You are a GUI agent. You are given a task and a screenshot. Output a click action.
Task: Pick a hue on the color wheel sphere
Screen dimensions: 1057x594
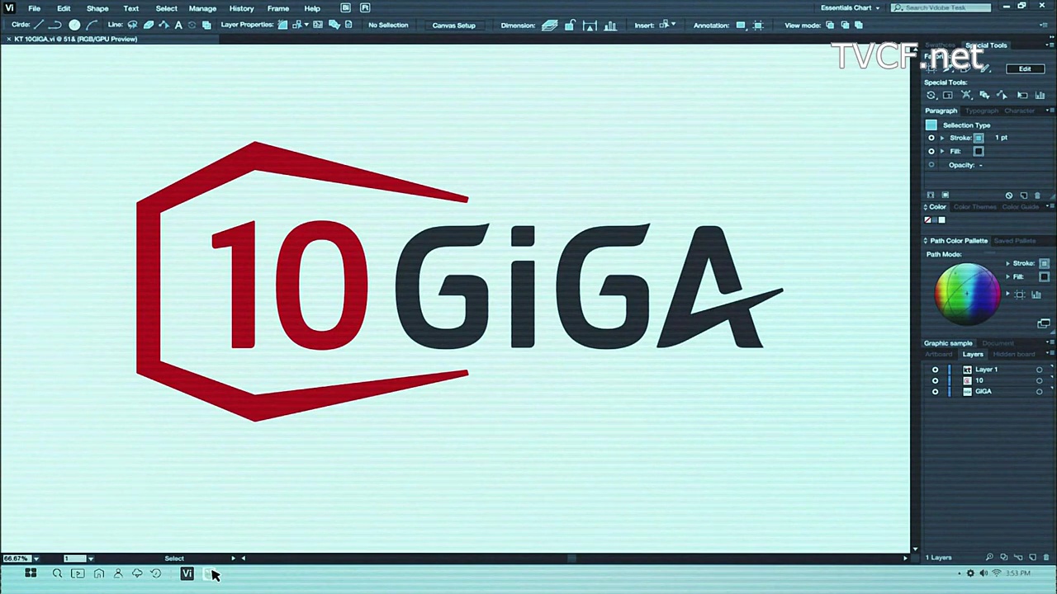(967, 294)
